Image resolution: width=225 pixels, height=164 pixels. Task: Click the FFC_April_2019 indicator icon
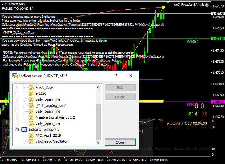click(x=31, y=135)
